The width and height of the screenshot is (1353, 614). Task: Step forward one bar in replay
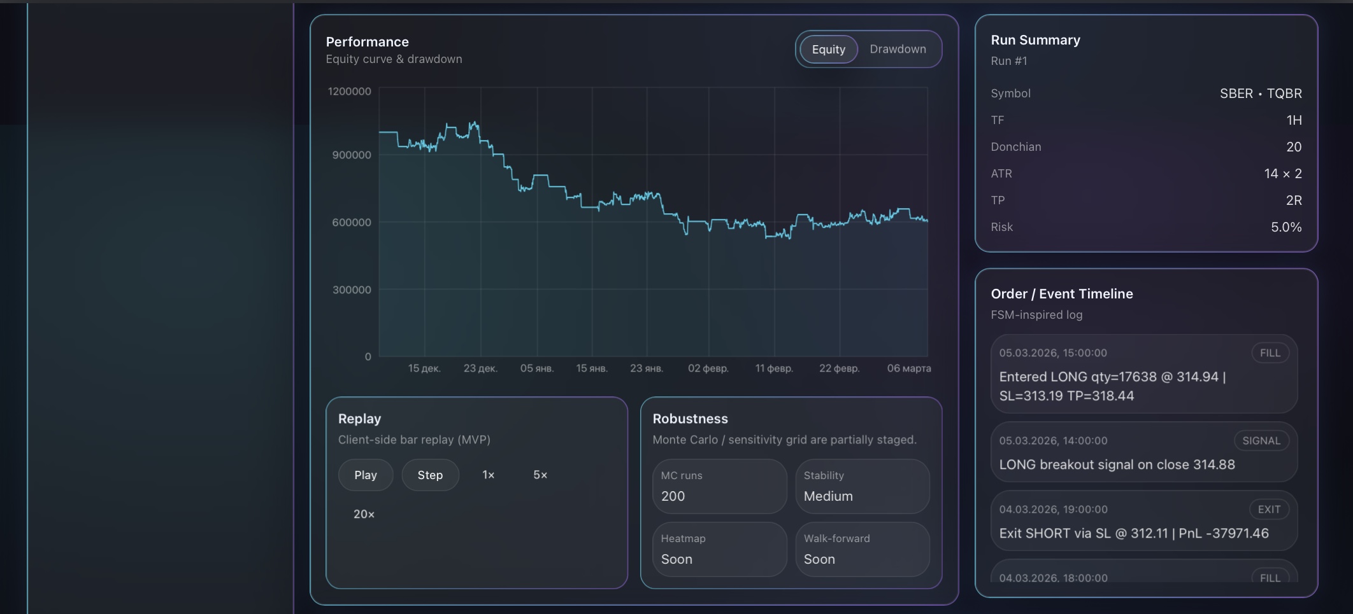tap(430, 475)
